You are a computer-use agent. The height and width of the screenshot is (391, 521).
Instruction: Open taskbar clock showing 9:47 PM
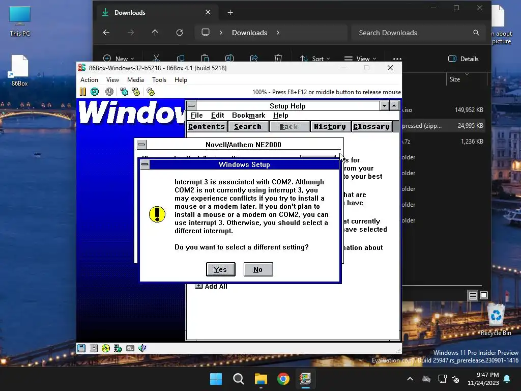pos(483,379)
